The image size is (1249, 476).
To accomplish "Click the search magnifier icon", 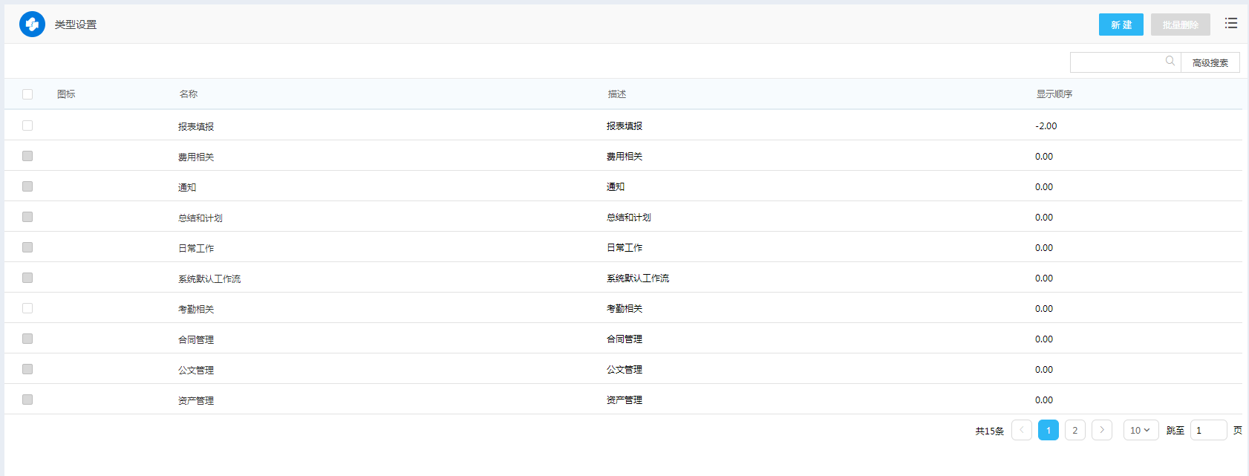I will point(1170,62).
